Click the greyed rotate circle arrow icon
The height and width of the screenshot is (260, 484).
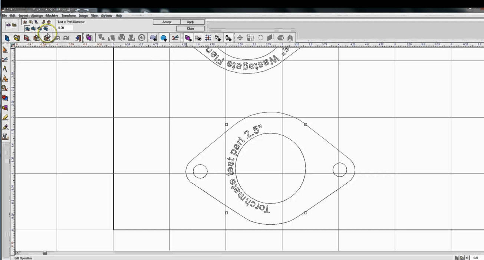260,38
